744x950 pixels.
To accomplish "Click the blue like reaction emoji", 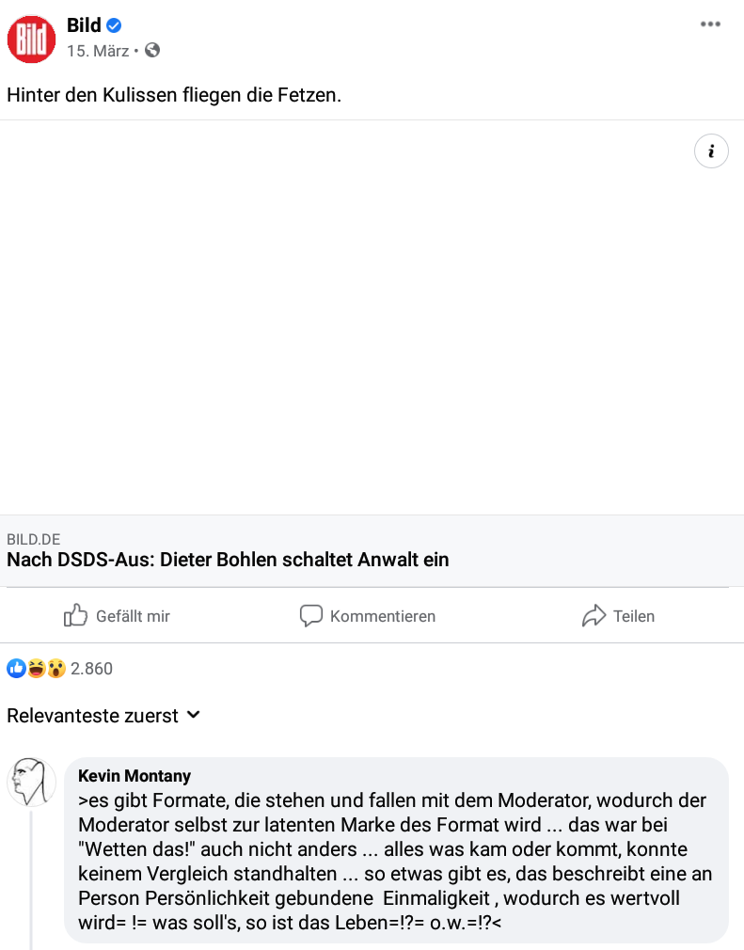I will 16,668.
